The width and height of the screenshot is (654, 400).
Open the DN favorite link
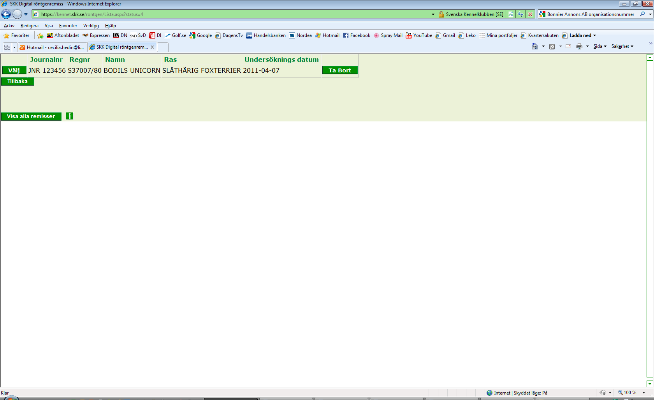click(120, 35)
